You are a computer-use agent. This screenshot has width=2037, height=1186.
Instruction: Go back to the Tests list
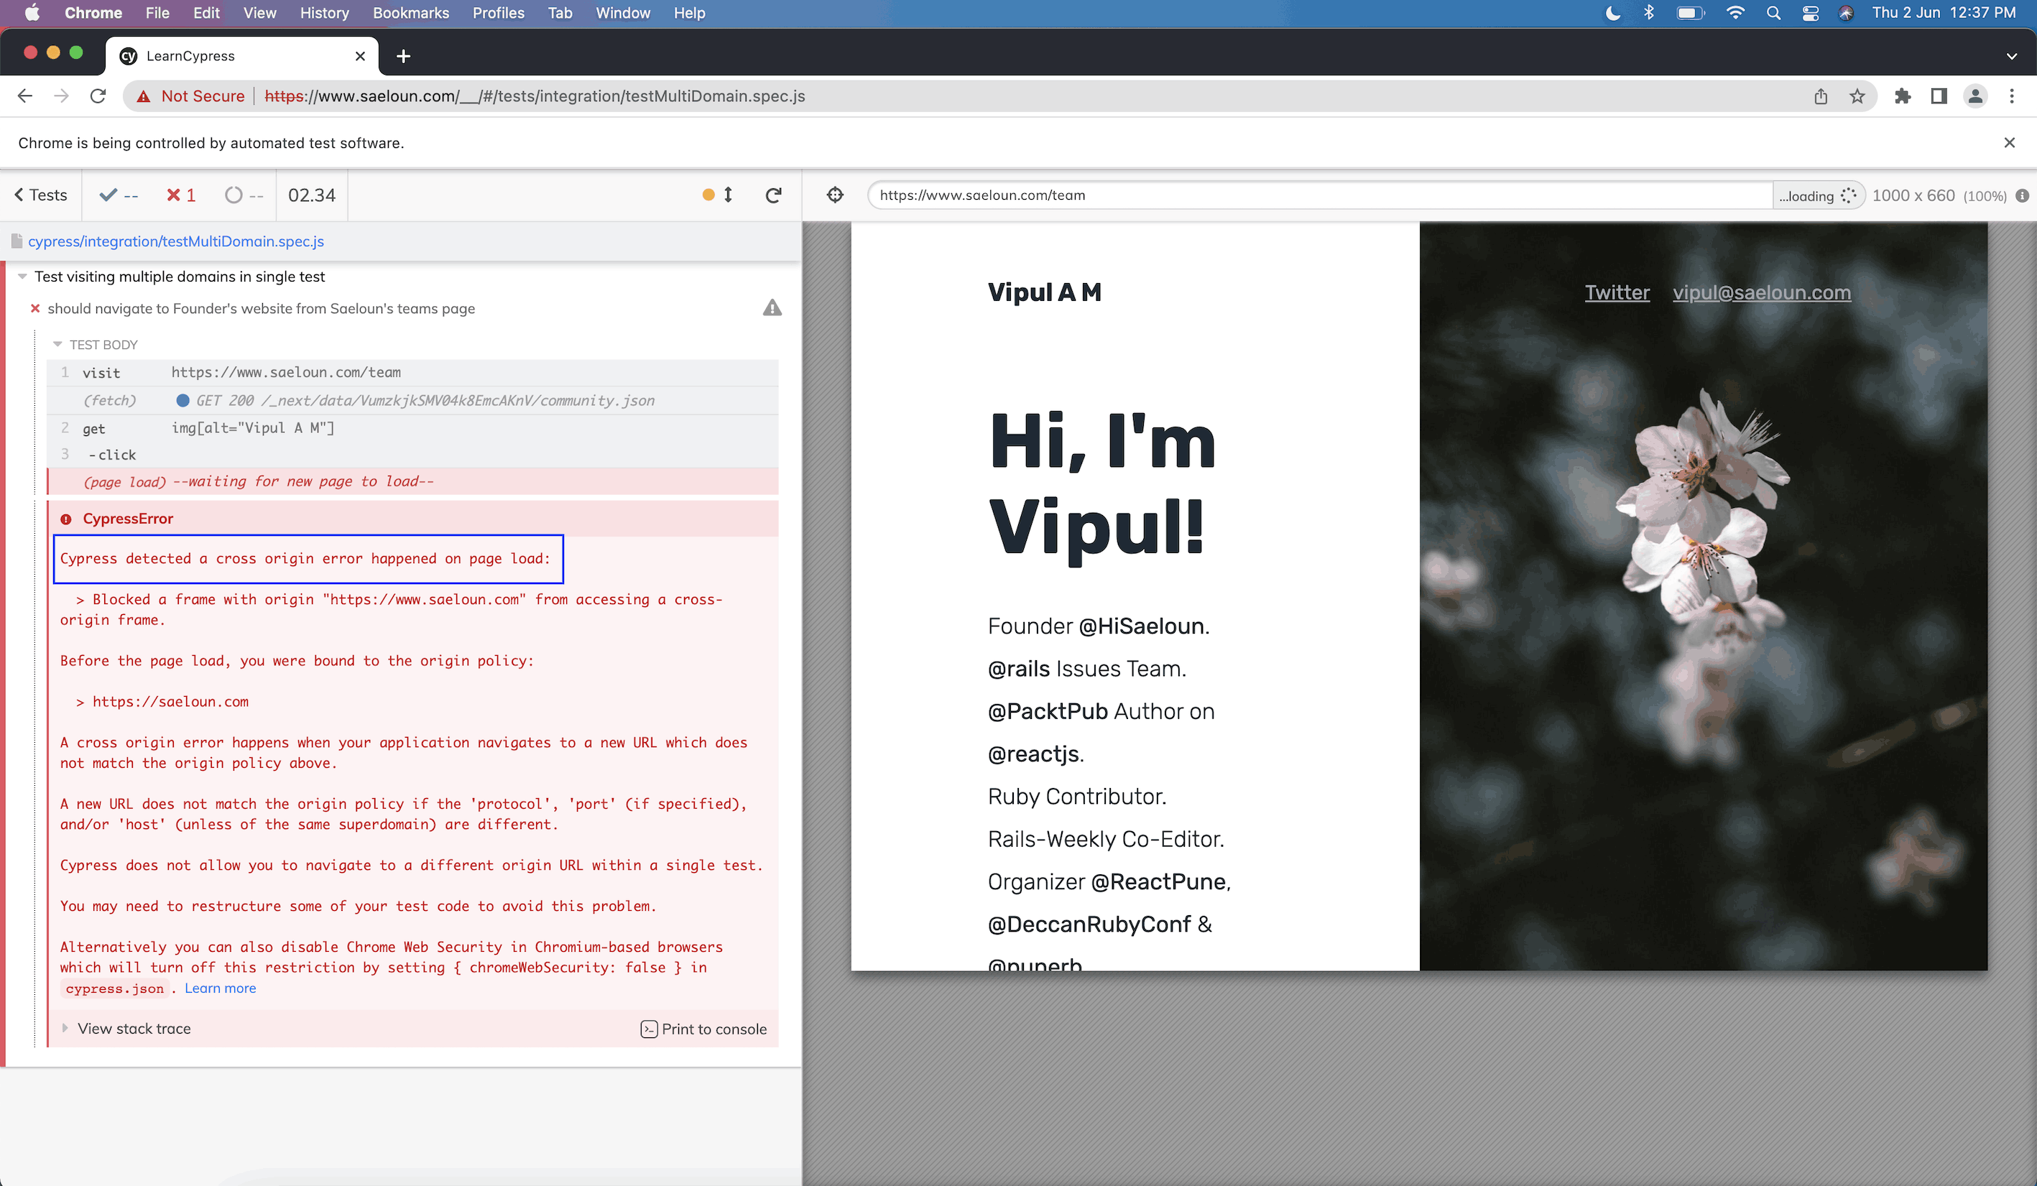click(x=40, y=195)
